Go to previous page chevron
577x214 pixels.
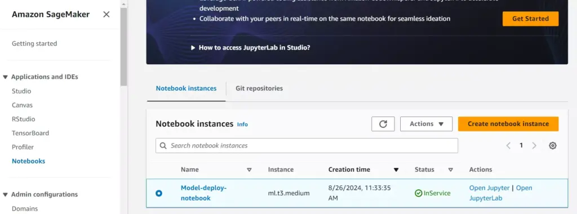508,146
